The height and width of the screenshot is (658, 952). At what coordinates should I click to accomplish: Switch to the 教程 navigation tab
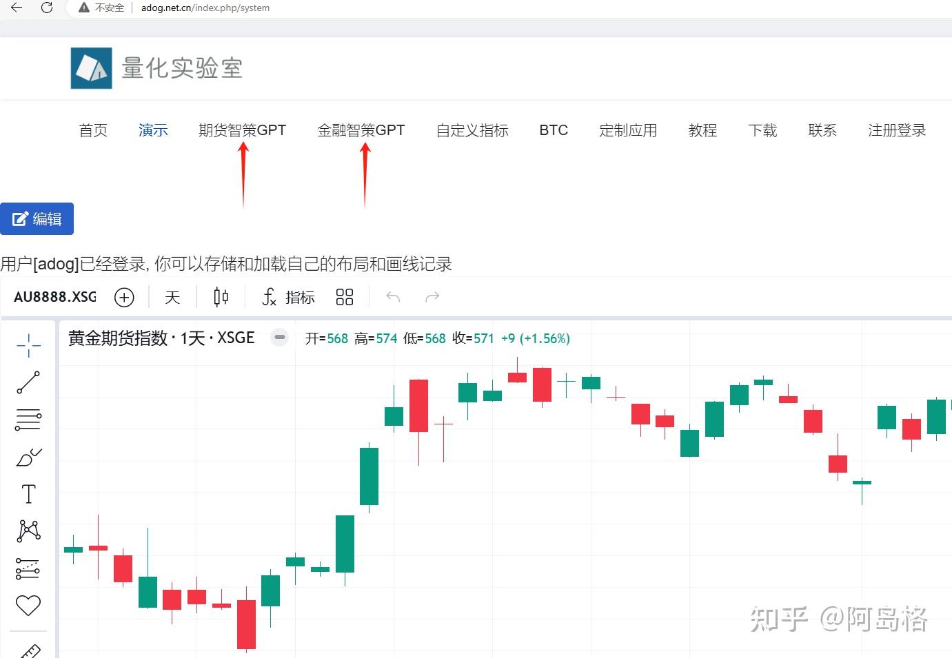[702, 130]
